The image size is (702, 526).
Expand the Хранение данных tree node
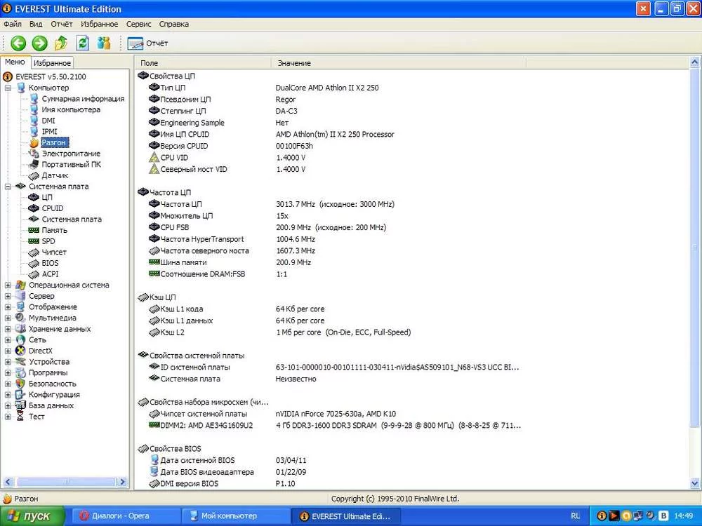coord(8,329)
